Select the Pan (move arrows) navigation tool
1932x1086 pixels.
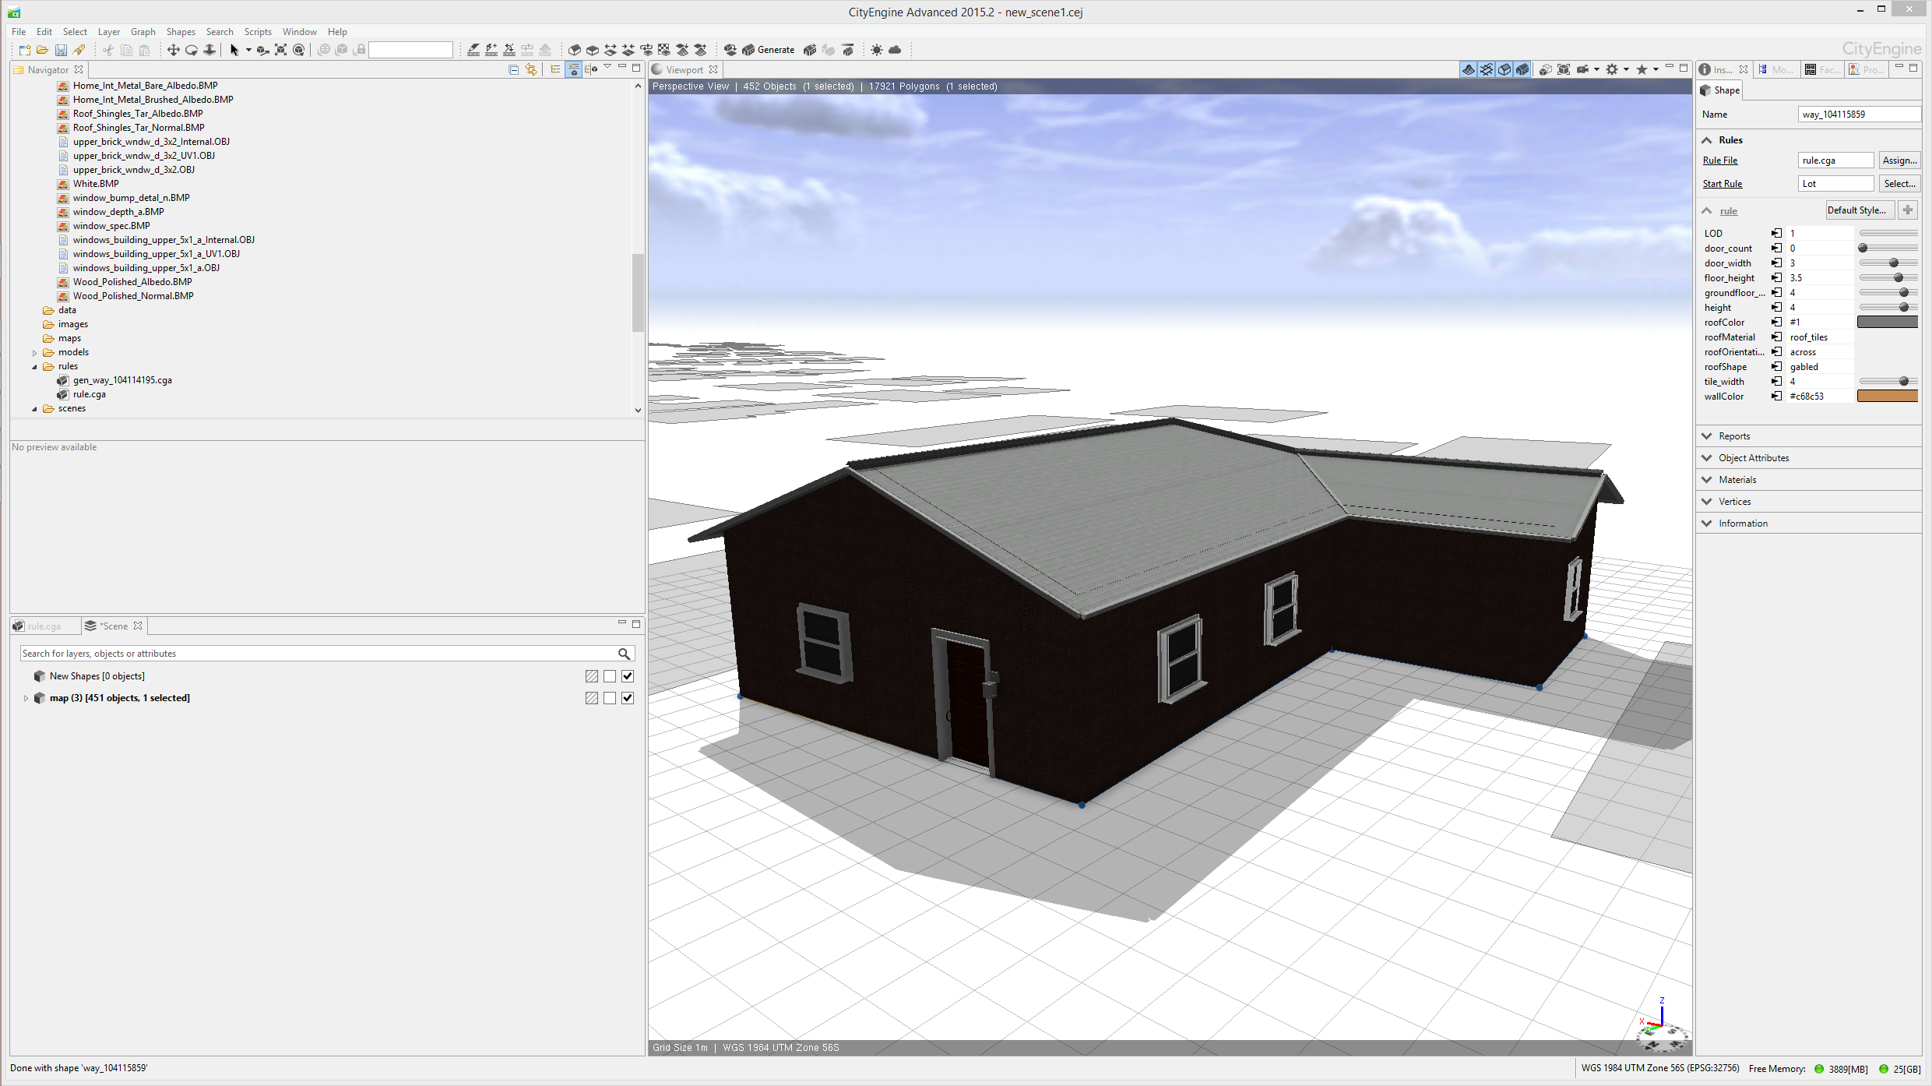(173, 50)
